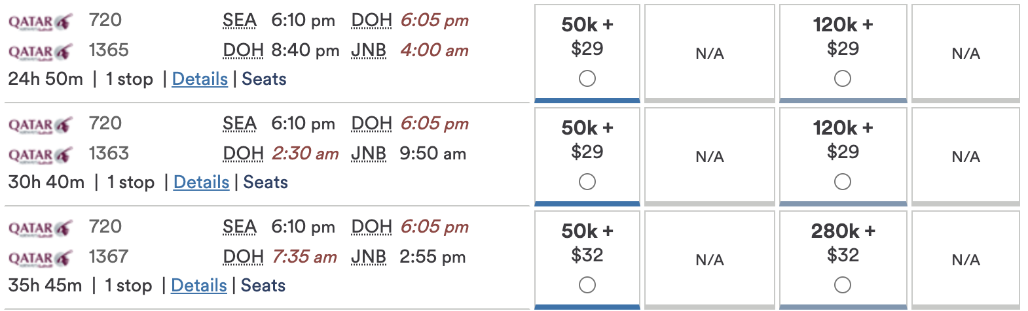This screenshot has width=1028, height=311.
Task: Click Qatar Airways logo for flight 1363
Action: click(40, 155)
